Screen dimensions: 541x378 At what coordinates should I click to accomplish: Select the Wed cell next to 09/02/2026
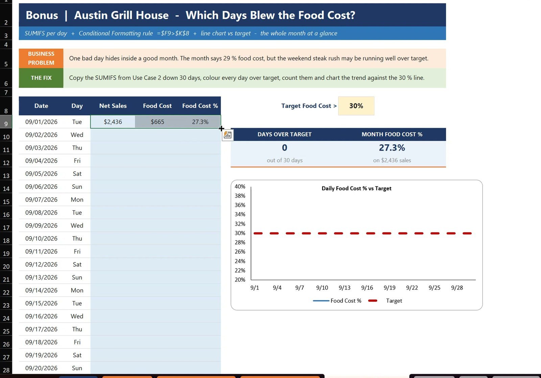[77, 135]
